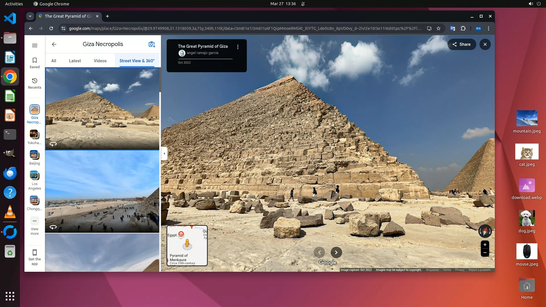Click the back arrow beside Giza Necropolis
Image resolution: width=546 pixels, height=307 pixels.
[54, 44]
